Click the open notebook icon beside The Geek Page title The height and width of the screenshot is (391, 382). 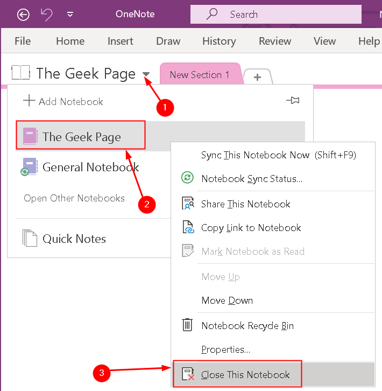tap(21, 73)
